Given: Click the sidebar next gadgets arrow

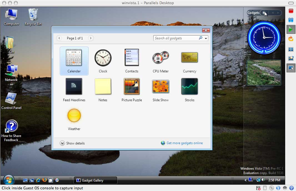Looking at the screenshot, I should click(278, 13).
